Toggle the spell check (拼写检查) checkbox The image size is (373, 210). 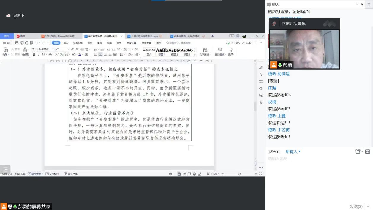click(x=29, y=174)
